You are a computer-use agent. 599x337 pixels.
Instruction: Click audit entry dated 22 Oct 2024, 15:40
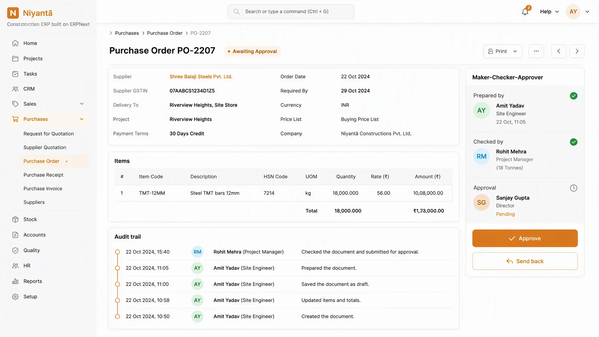pos(283,252)
